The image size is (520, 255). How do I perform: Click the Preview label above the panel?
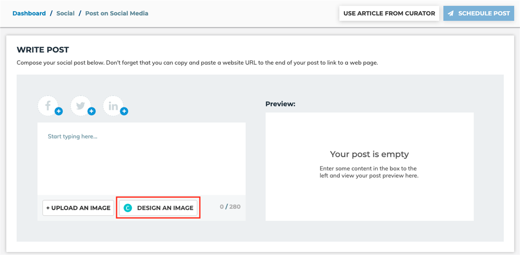point(280,104)
